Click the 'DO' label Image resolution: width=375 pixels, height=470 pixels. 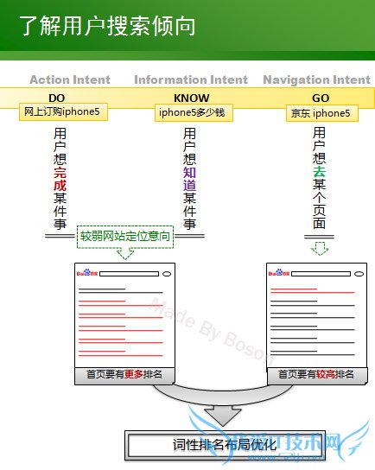click(57, 98)
